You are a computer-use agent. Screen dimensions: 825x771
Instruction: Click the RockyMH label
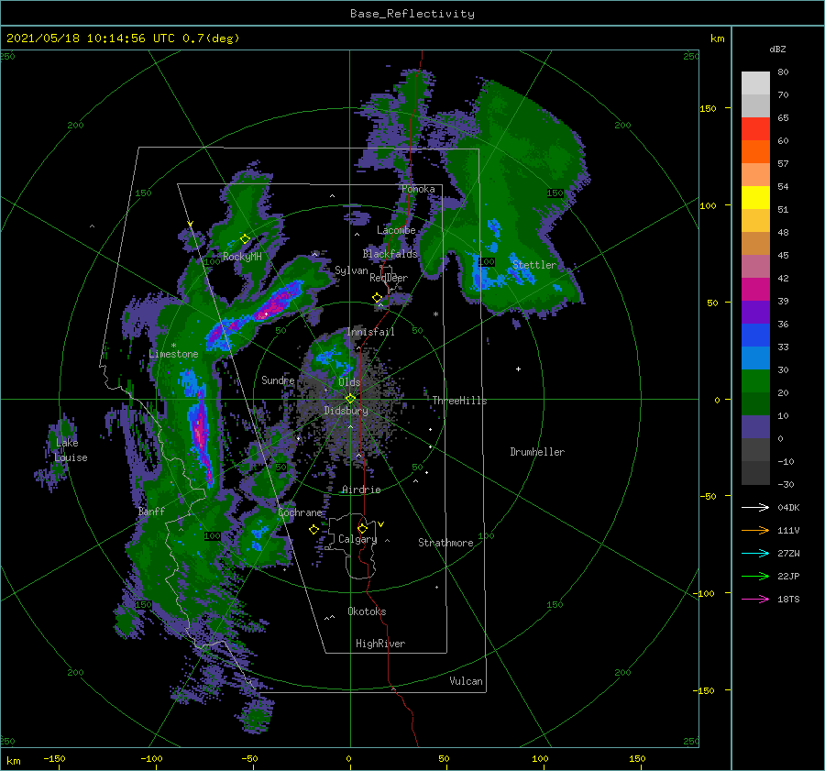242,257
